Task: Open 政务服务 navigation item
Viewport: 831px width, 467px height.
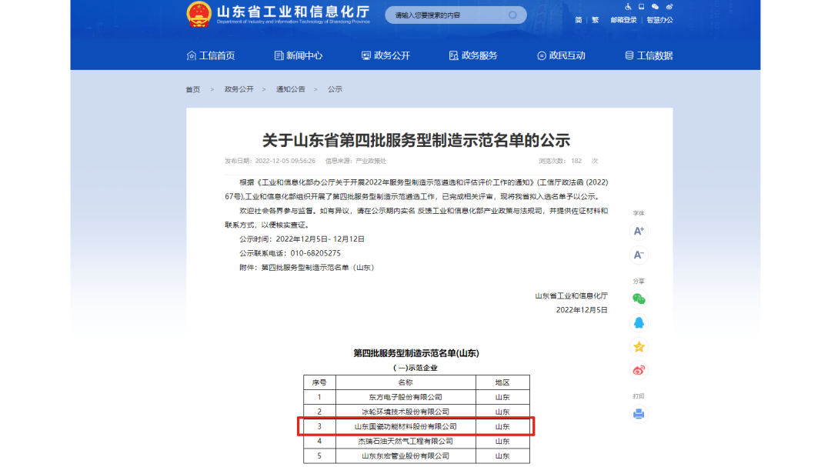Action: [x=473, y=55]
